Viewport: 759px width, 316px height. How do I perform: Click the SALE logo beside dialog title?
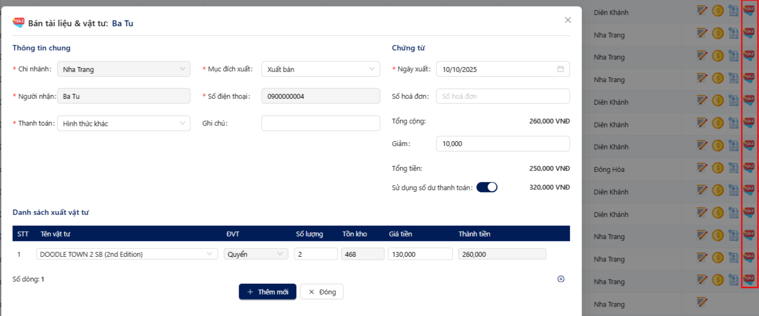point(19,23)
